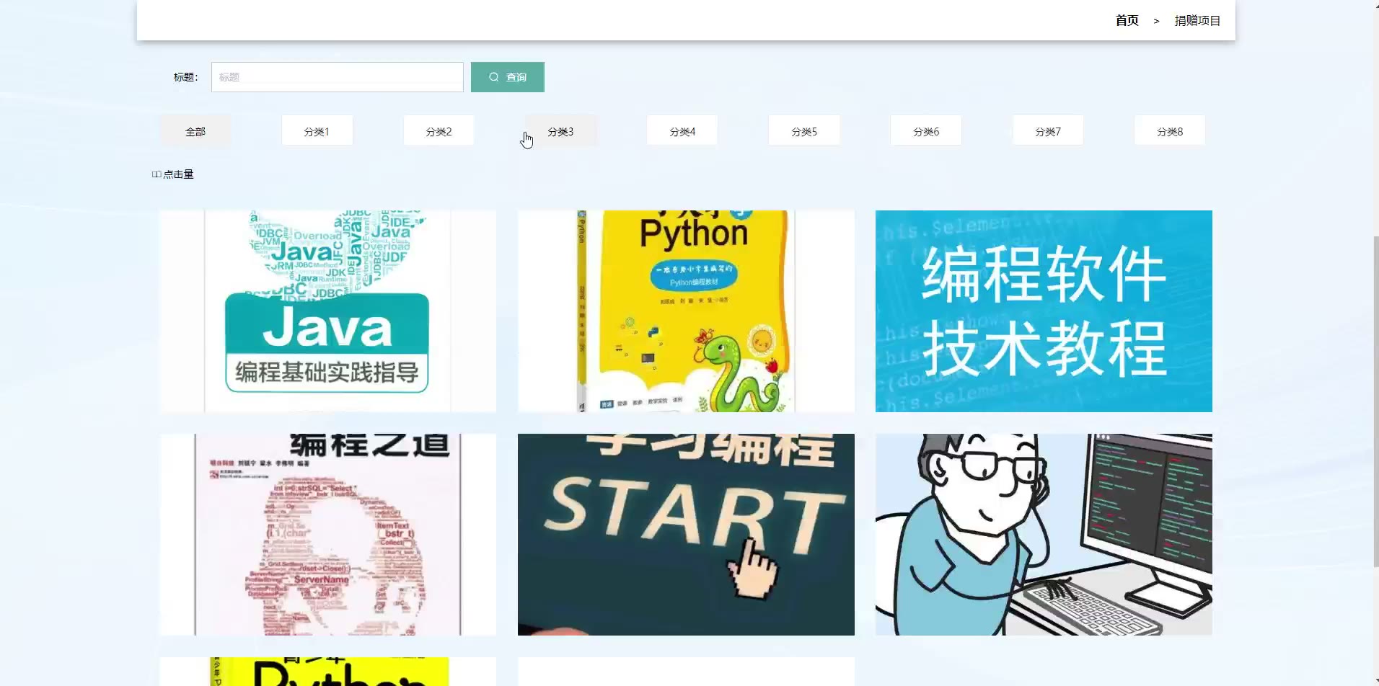Screen dimensions: 1379x686
Task: Select the 分类6 category filter
Action: click(x=926, y=131)
